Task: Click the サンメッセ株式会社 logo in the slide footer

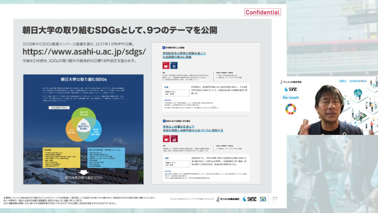Action: click(x=227, y=199)
